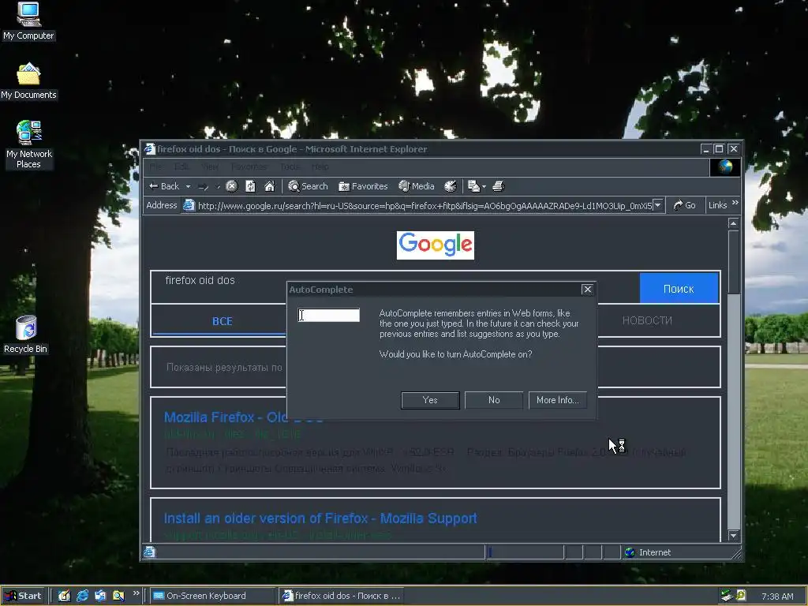Open the Search pane in toolbar
The width and height of the screenshot is (808, 606).
(x=308, y=186)
